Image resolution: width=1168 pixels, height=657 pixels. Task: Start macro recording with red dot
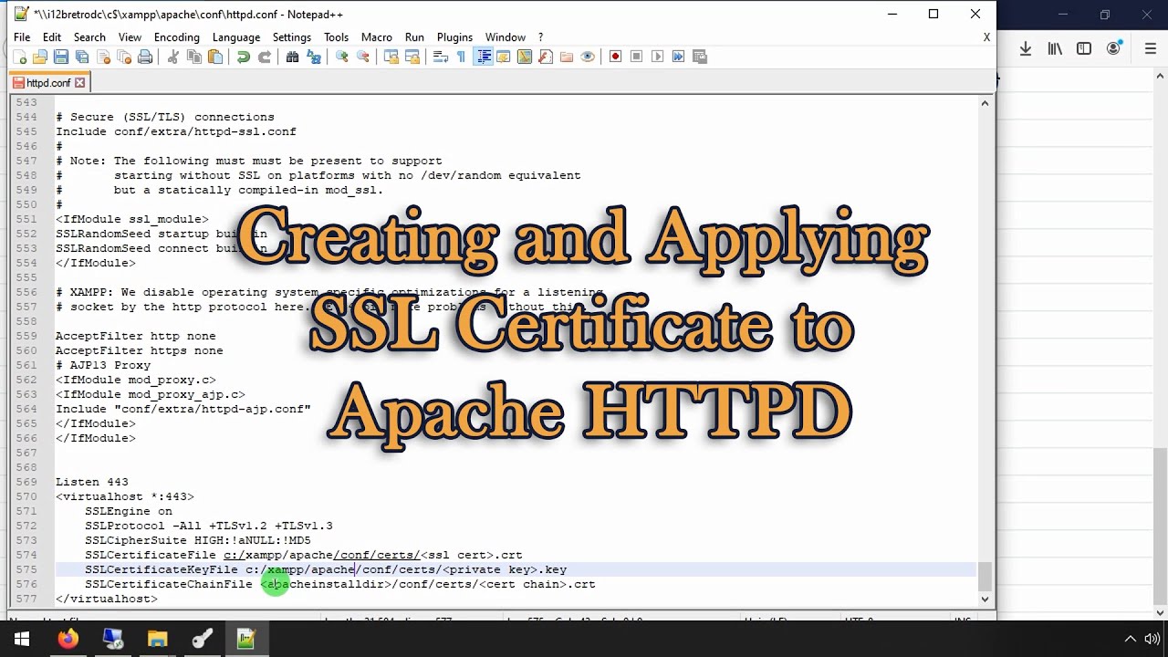pyautogui.click(x=615, y=57)
